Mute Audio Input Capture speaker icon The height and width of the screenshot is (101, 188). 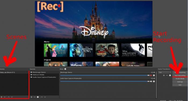[151, 81]
